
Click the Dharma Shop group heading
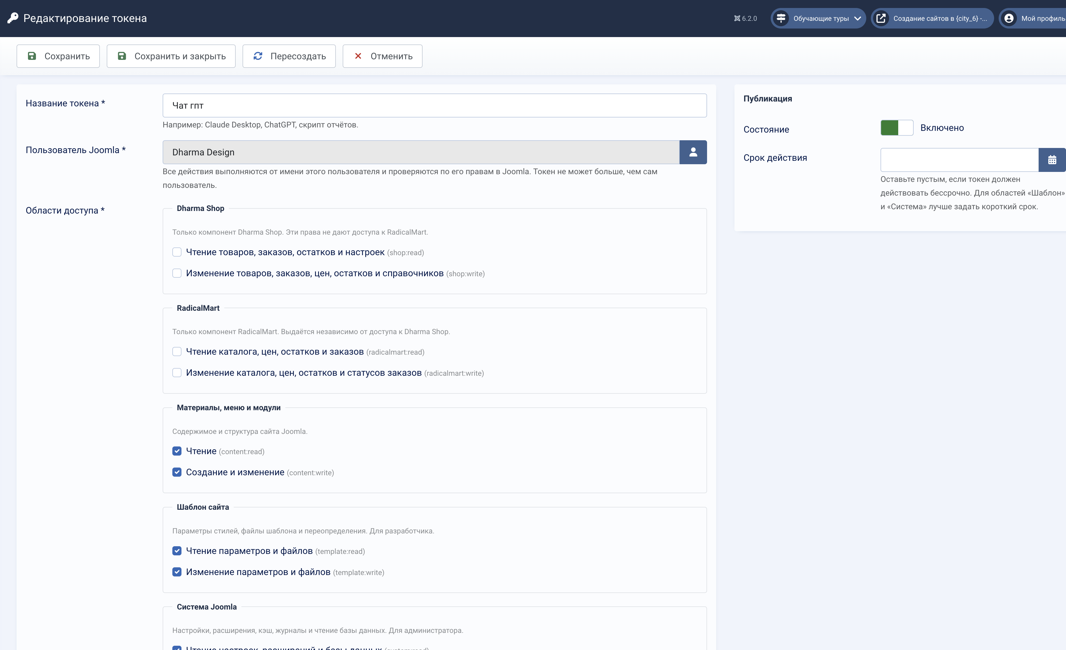click(200, 208)
